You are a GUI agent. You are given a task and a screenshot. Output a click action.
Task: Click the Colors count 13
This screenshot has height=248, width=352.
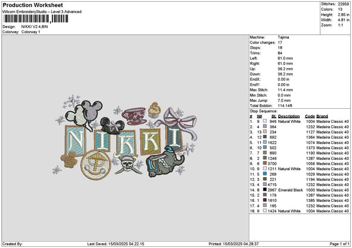tap(340, 9)
